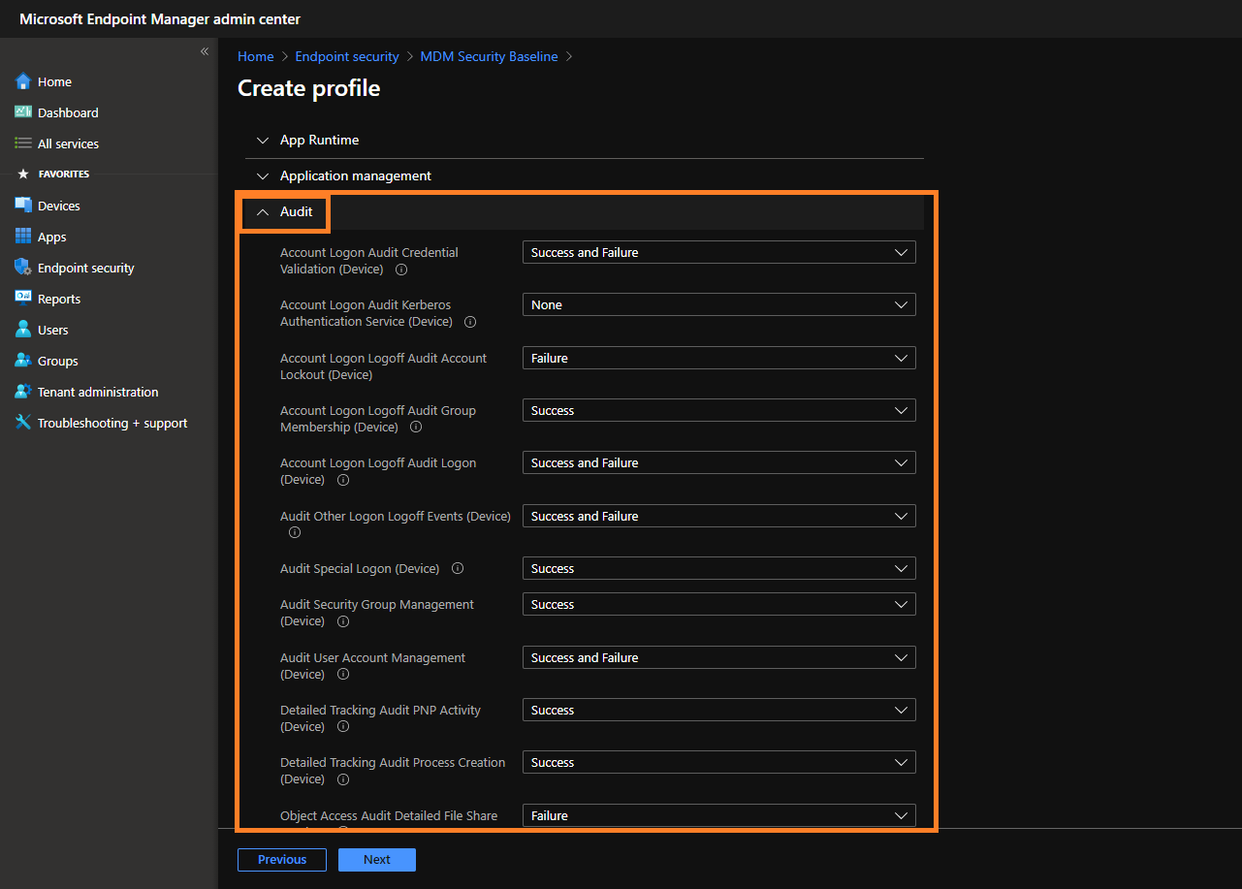
Task: Show info for Logon Logoff Audit Logon
Action: tap(342, 480)
